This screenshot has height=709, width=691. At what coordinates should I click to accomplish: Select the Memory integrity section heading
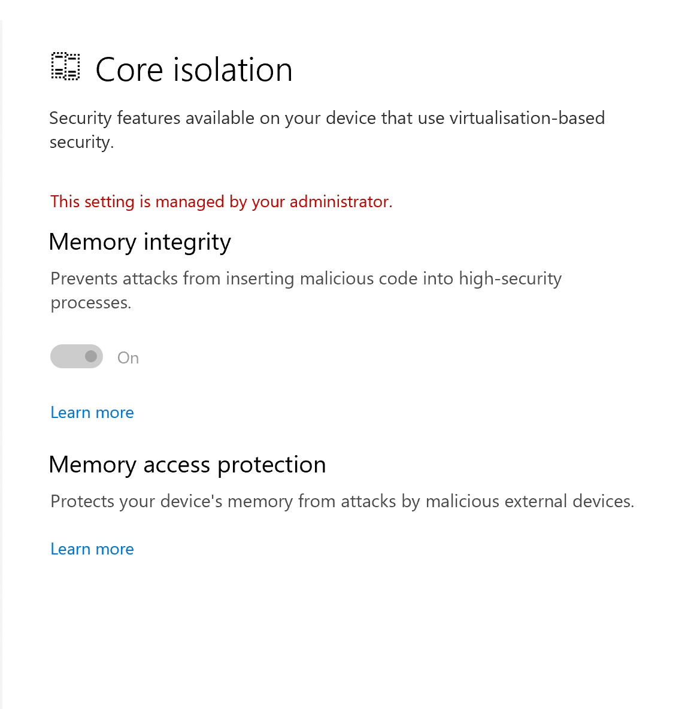(140, 242)
